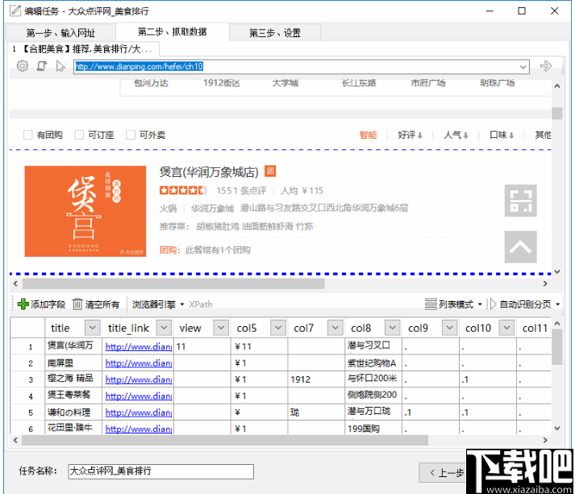Click row 1 title_link URL

click(x=139, y=346)
